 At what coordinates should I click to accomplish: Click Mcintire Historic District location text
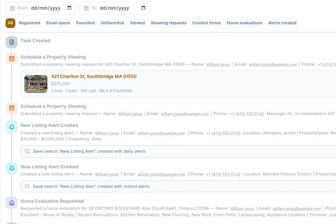[287, 174]
